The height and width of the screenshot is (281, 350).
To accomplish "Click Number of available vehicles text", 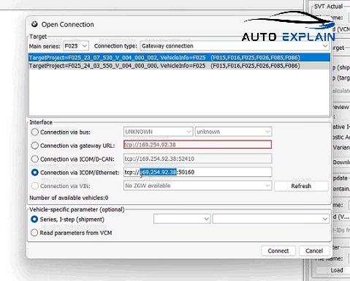I will [69, 198].
